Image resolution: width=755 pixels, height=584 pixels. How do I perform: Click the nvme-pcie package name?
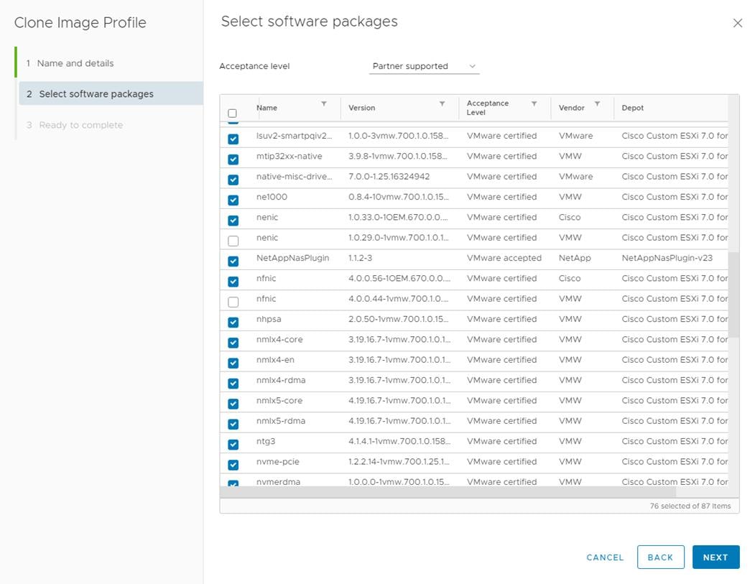pyautogui.click(x=278, y=461)
